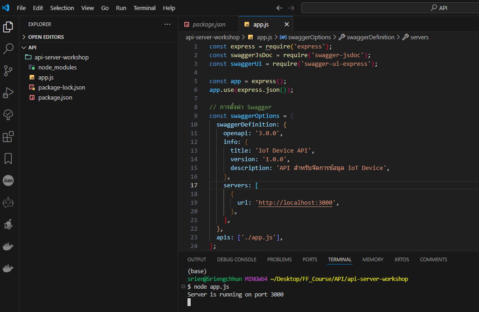Open the Extensions view
Screen dimensions: 479x312
click(x=8, y=137)
